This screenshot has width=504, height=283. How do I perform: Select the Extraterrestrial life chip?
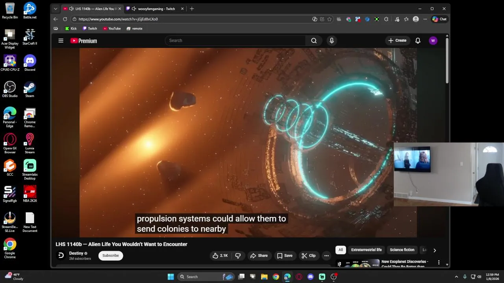[366, 250]
